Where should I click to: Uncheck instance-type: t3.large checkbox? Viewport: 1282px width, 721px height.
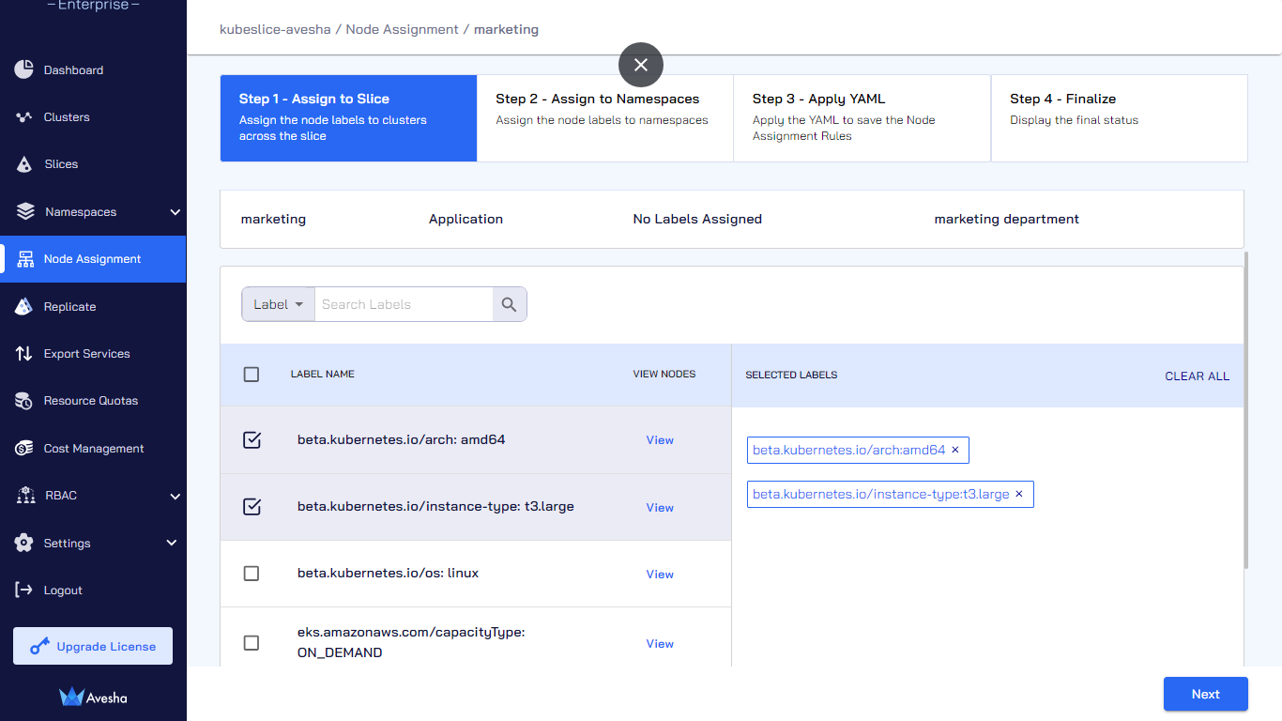coord(252,507)
